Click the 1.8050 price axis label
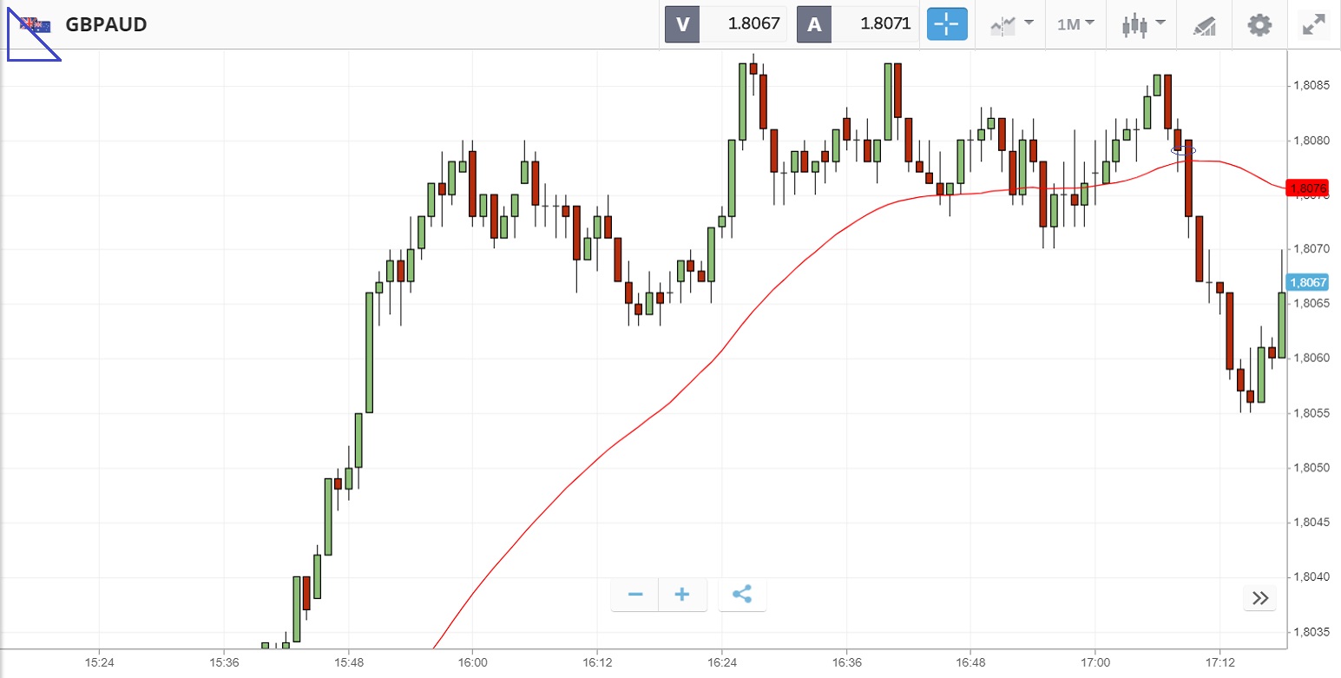 click(x=1310, y=468)
